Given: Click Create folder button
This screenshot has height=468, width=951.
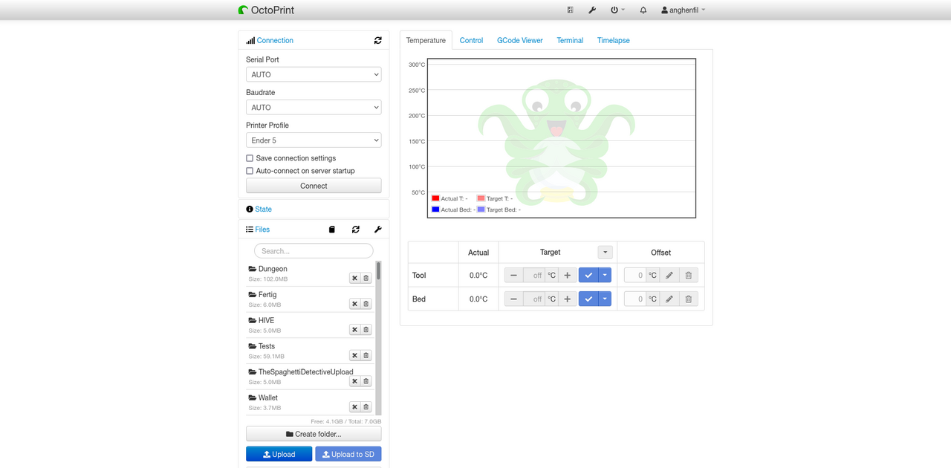Looking at the screenshot, I should [314, 434].
